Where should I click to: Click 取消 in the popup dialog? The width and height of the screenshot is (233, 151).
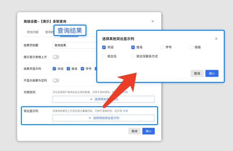pos(197,73)
